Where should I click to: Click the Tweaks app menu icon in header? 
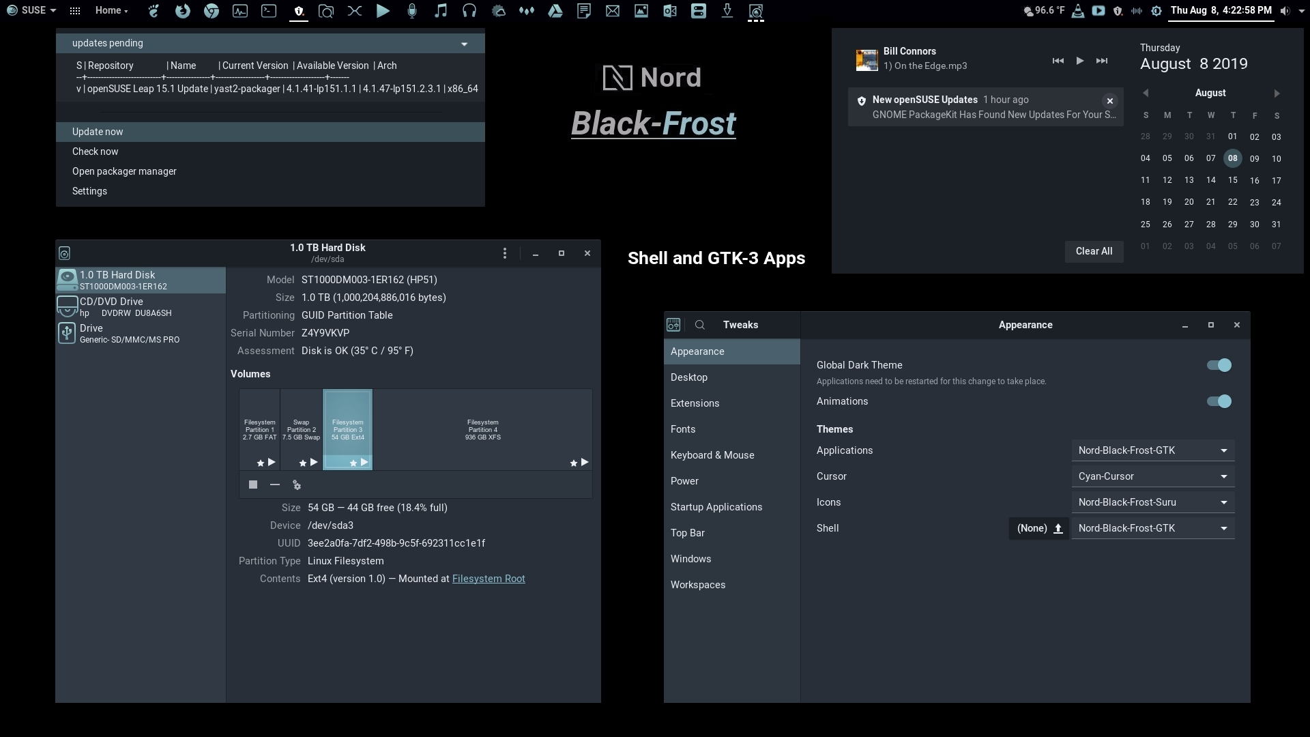pos(673,325)
